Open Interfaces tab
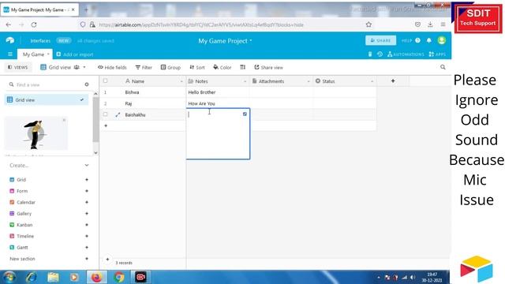This screenshot has height=284, width=505. pos(40,40)
